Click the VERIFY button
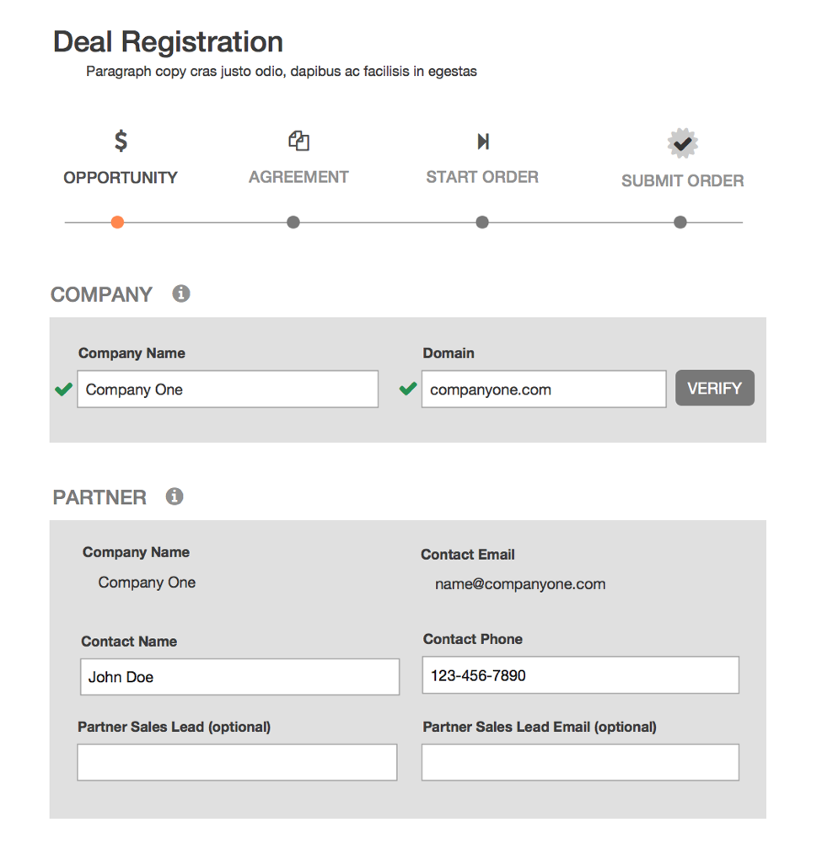Screen dimensions: 822x854 click(x=715, y=388)
